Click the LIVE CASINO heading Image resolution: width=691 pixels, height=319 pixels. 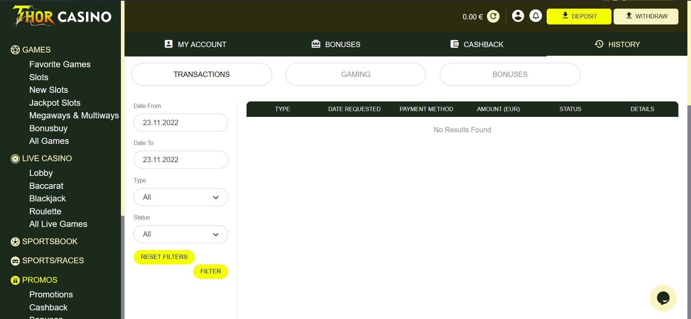[x=47, y=159]
